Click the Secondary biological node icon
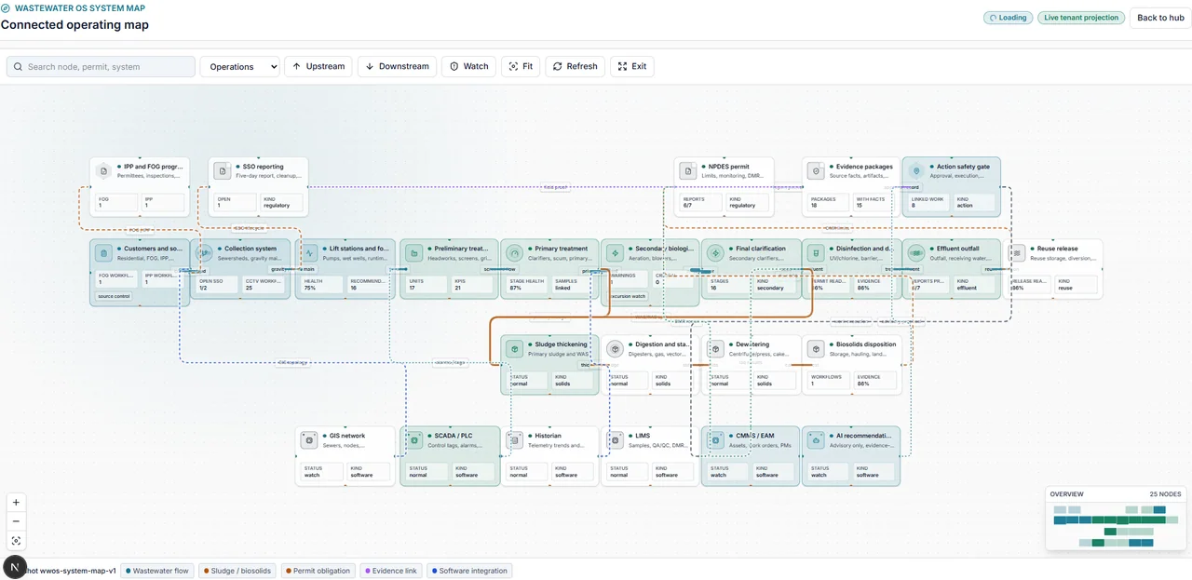This screenshot has width=1192, height=580. (615, 253)
